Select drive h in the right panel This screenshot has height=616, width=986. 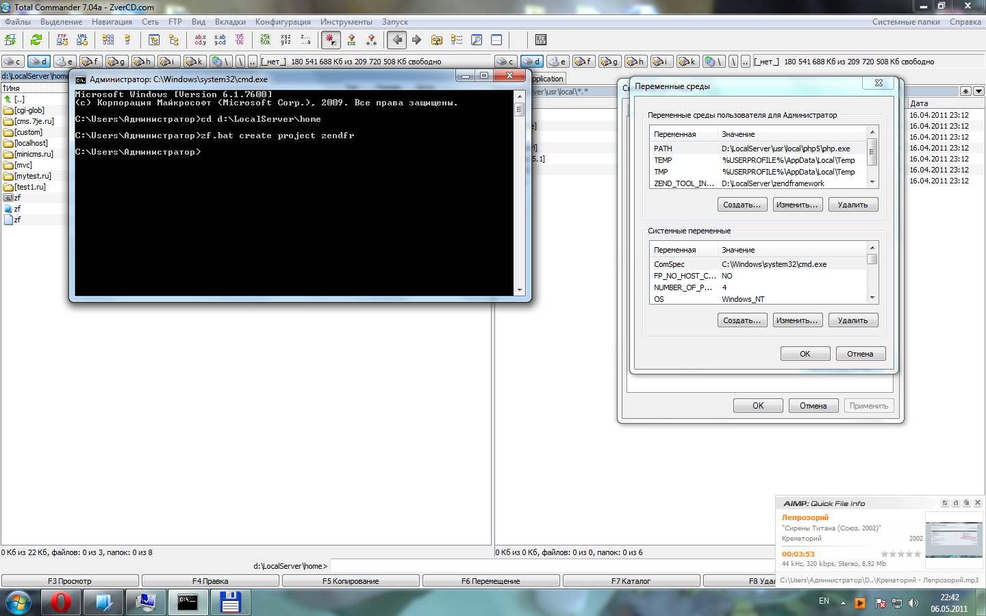(x=636, y=62)
